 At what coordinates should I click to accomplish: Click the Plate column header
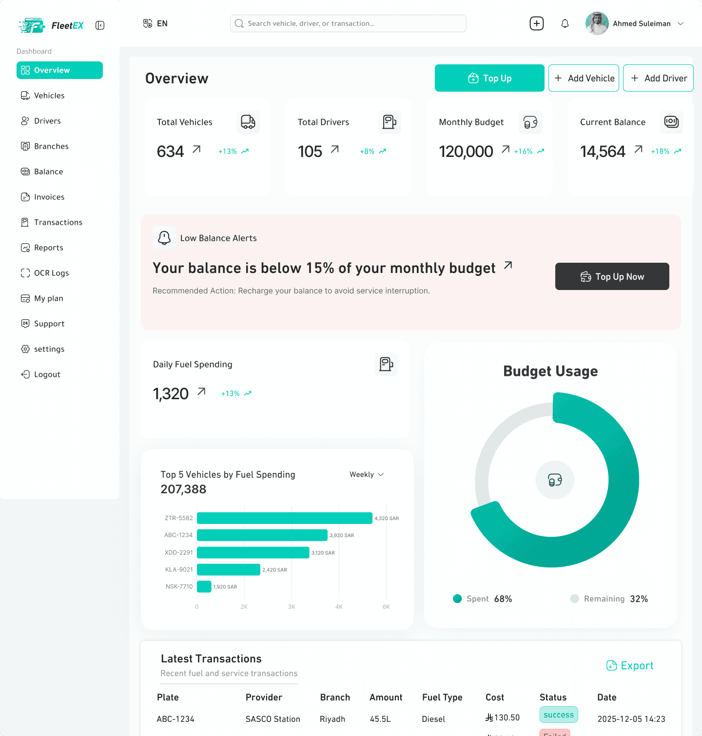(168, 697)
